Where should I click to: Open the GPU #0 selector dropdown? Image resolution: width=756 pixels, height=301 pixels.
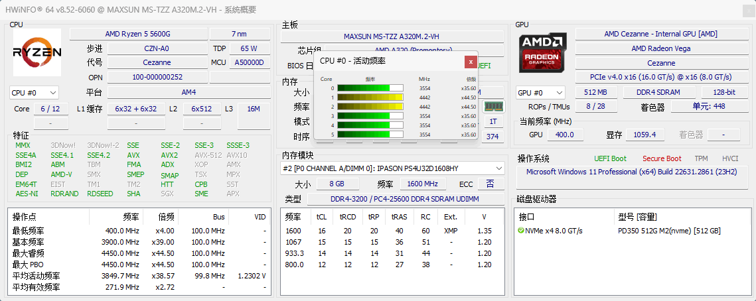click(x=540, y=92)
